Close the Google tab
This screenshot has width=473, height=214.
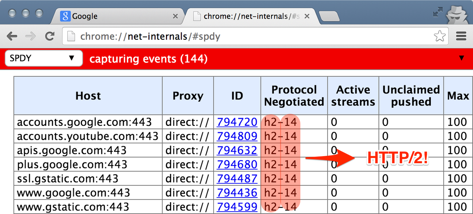(x=175, y=17)
